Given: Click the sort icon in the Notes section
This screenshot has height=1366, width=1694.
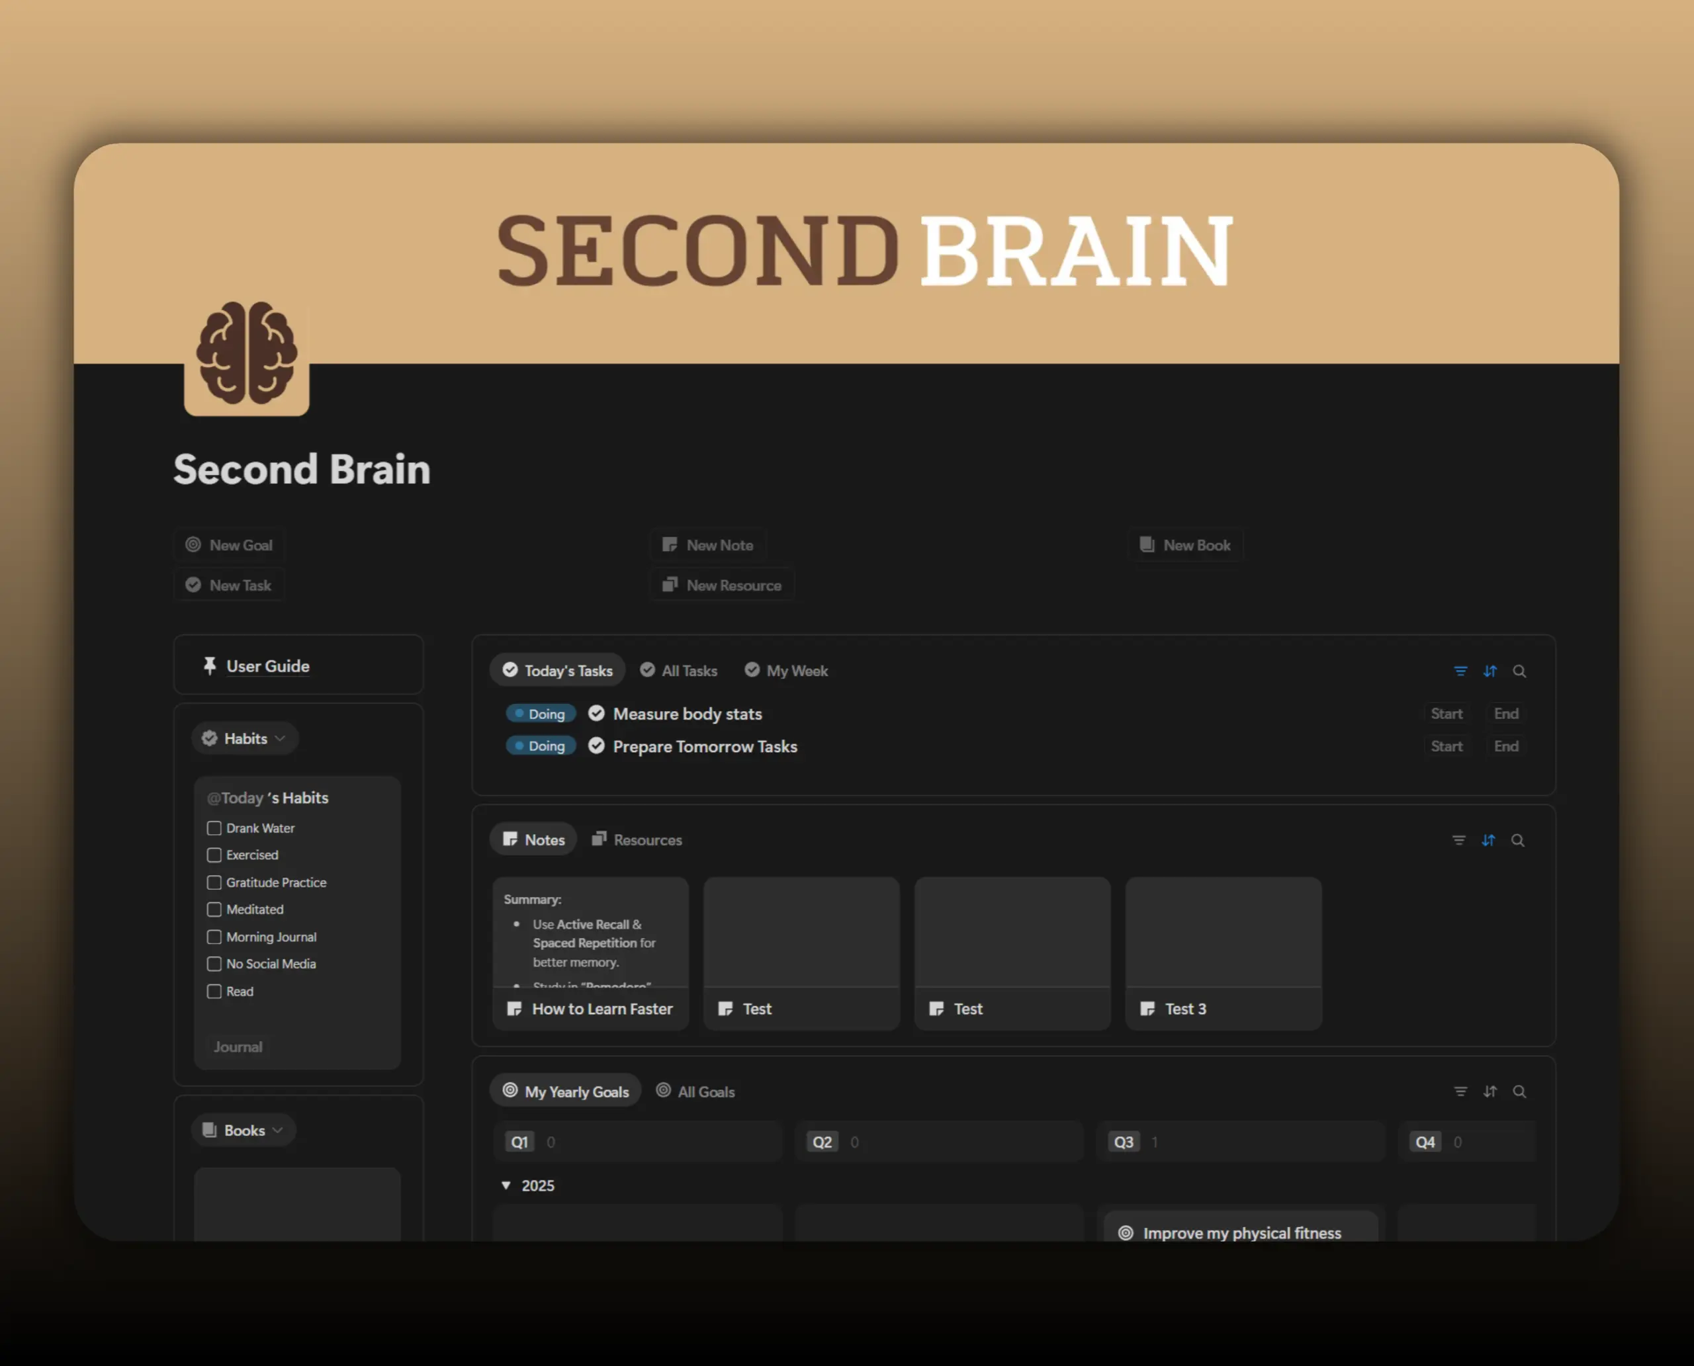Looking at the screenshot, I should [1489, 840].
